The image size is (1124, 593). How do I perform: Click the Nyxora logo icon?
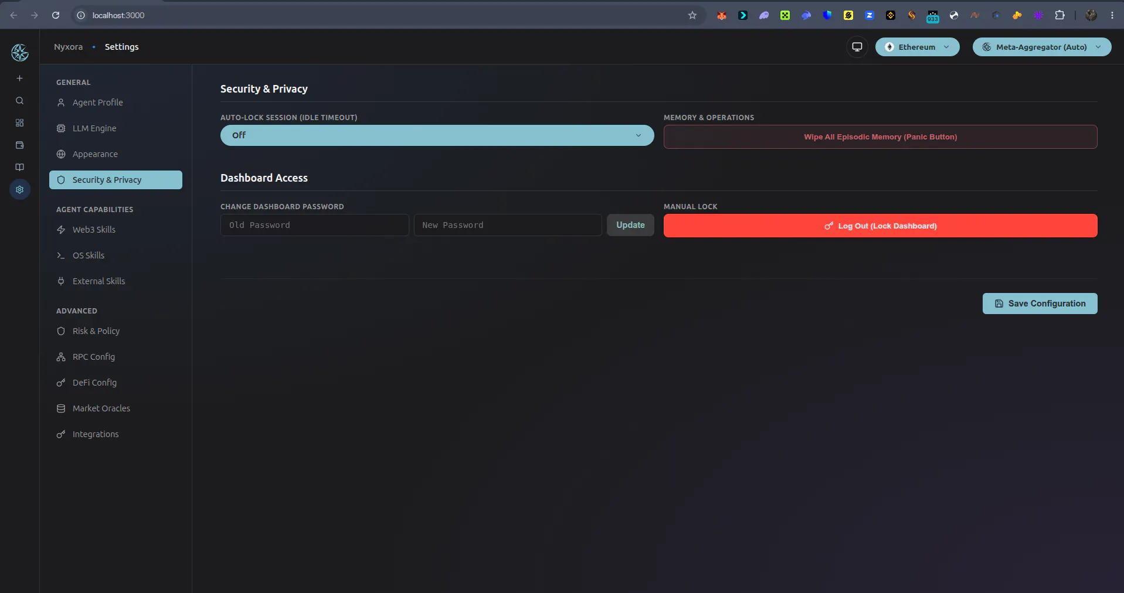(20, 53)
